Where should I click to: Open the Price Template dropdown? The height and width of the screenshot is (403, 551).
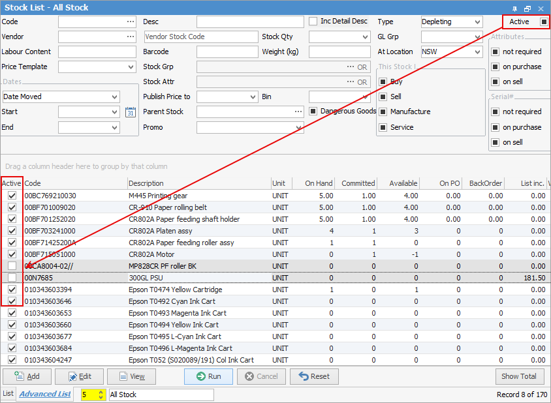click(x=131, y=67)
